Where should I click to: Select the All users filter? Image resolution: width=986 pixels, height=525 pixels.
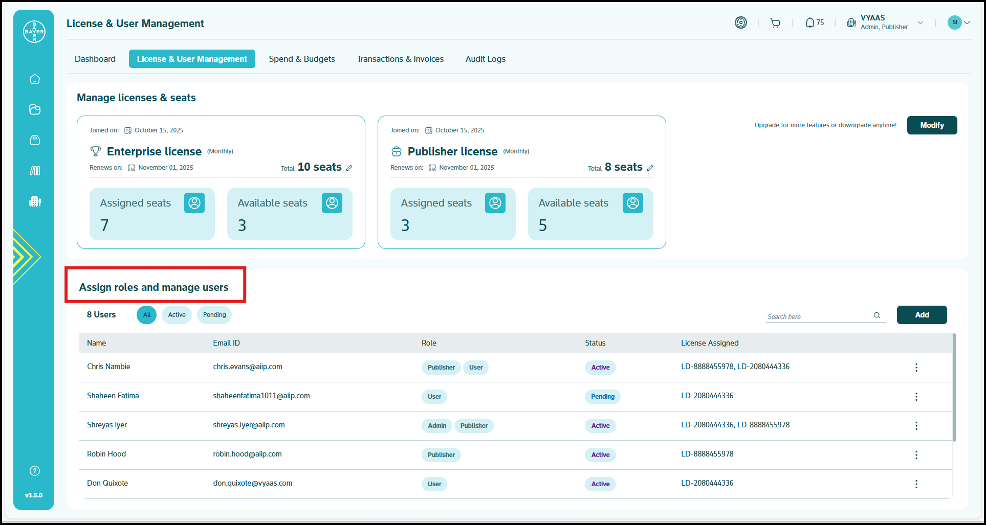point(147,315)
